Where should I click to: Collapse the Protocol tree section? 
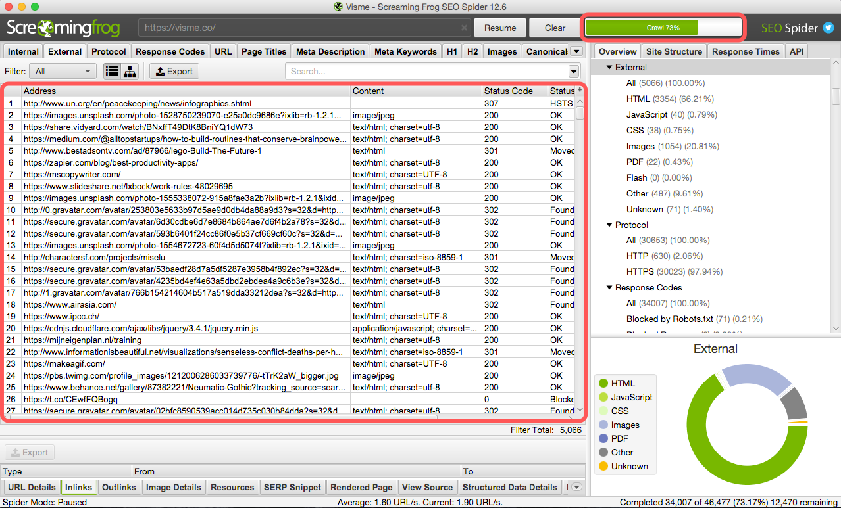[609, 225]
